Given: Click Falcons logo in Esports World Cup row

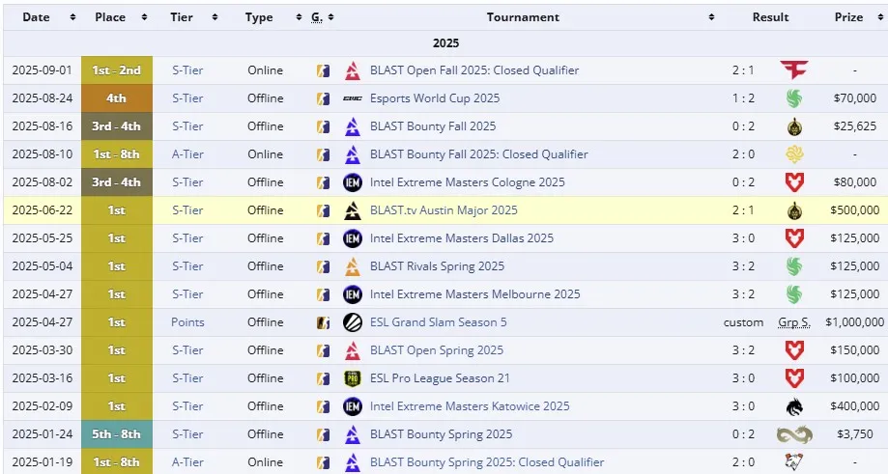Looking at the screenshot, I should click(x=794, y=98).
